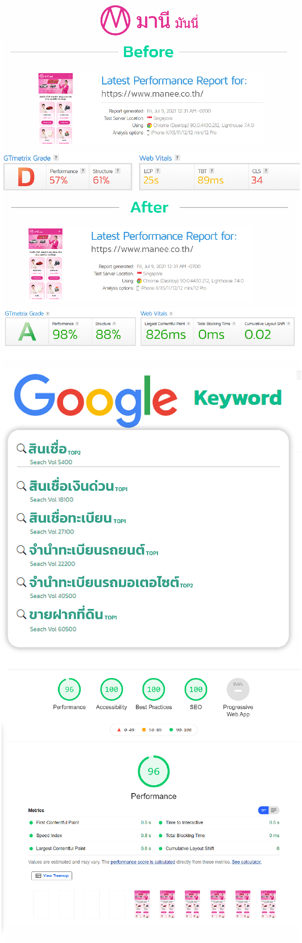Viewport: 302px width, 943px height.
Task: Select the Accessibility 100 score gauge
Action: (112, 689)
